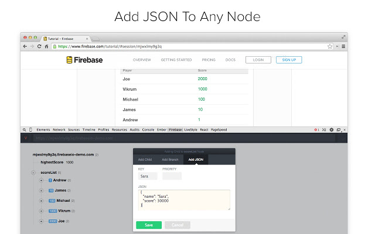This screenshot has height=234, width=375.
Task: Show the DevTools console drawer icon
Action: click(324, 130)
